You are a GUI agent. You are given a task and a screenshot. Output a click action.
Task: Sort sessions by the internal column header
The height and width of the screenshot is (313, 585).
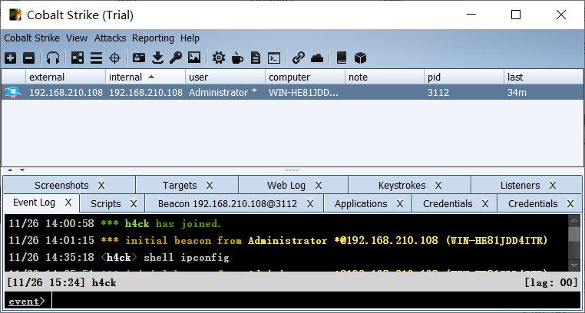click(x=131, y=77)
